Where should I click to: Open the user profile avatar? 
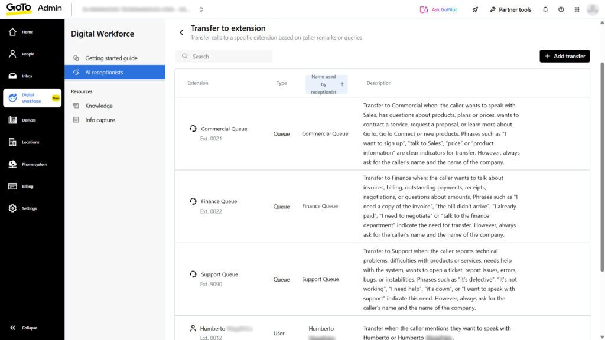point(593,9)
